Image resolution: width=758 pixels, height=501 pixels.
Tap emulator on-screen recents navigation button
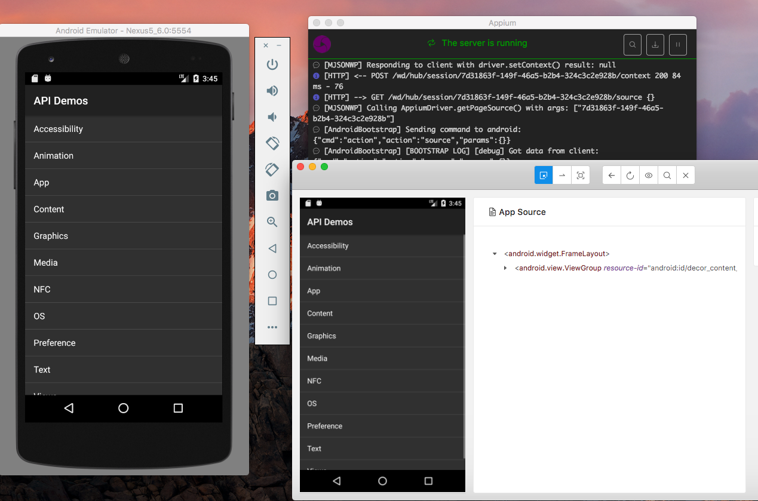pos(178,408)
